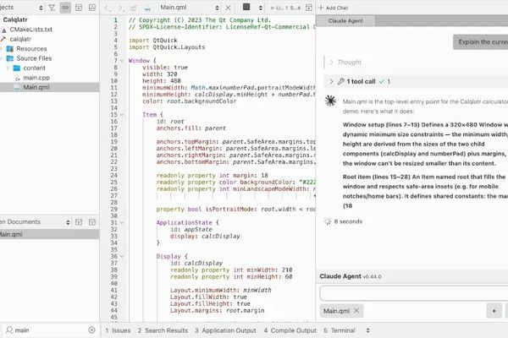
Task: Open the Projects view selector dropdown
Action: pyautogui.click(x=41, y=8)
